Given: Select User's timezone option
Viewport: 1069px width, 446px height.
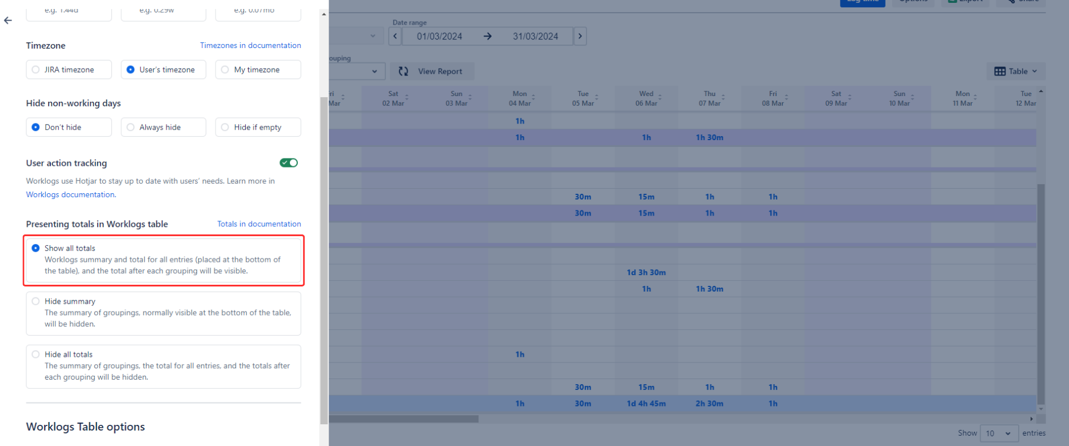Looking at the screenshot, I should click(163, 70).
